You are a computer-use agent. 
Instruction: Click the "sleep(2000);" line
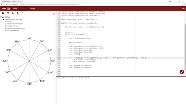(x=74, y=54)
